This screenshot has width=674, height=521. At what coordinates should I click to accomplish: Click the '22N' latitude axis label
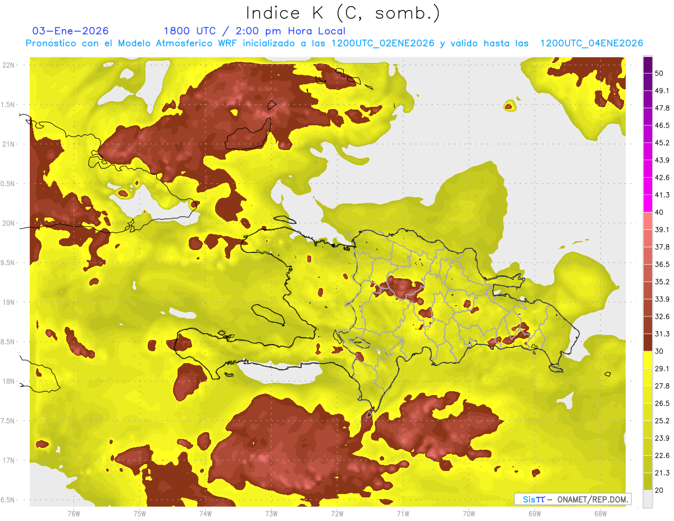coord(9,65)
